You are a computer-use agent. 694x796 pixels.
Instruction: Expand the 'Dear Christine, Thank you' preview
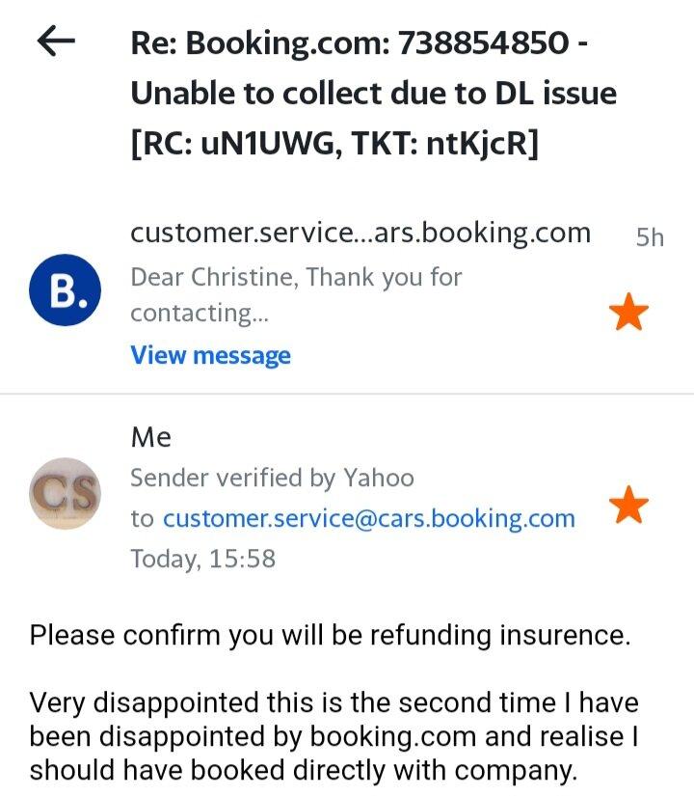(296, 278)
